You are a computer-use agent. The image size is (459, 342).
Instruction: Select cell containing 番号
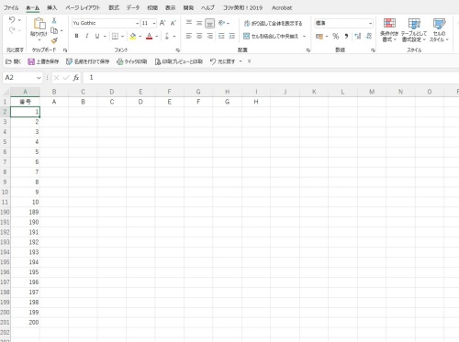[x=25, y=102]
